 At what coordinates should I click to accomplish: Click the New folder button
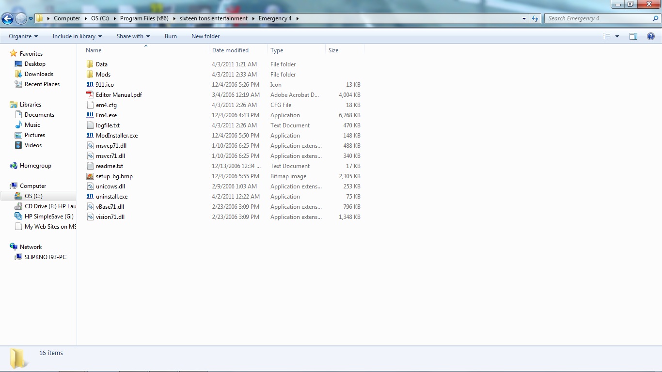coord(205,36)
